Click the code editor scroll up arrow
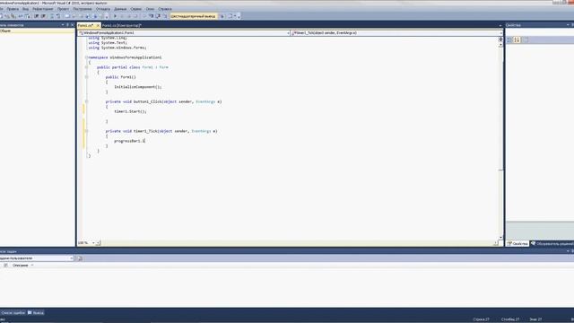 pyautogui.click(x=500, y=45)
